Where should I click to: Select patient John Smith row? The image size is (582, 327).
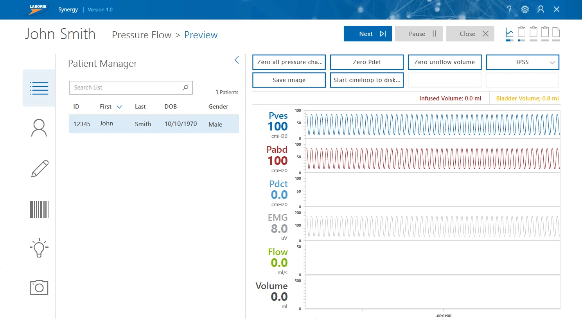click(154, 124)
